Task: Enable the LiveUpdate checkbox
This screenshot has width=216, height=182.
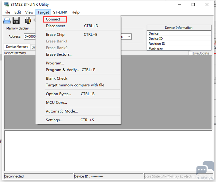Action: tap(190, 53)
